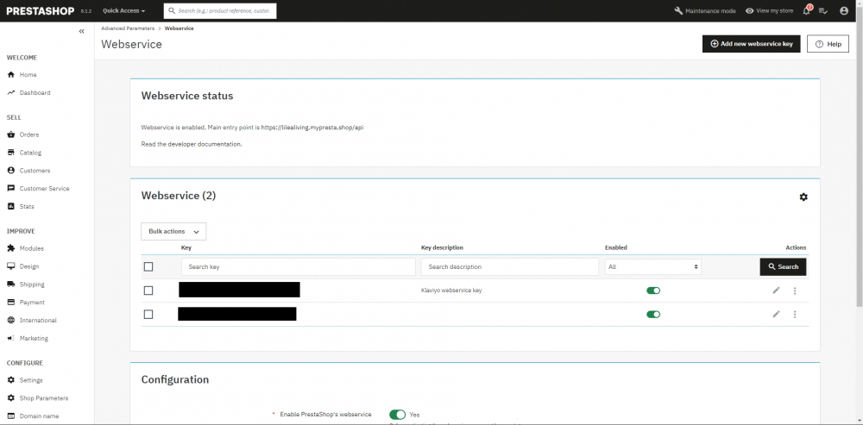Focus the top search bar field

(x=220, y=11)
